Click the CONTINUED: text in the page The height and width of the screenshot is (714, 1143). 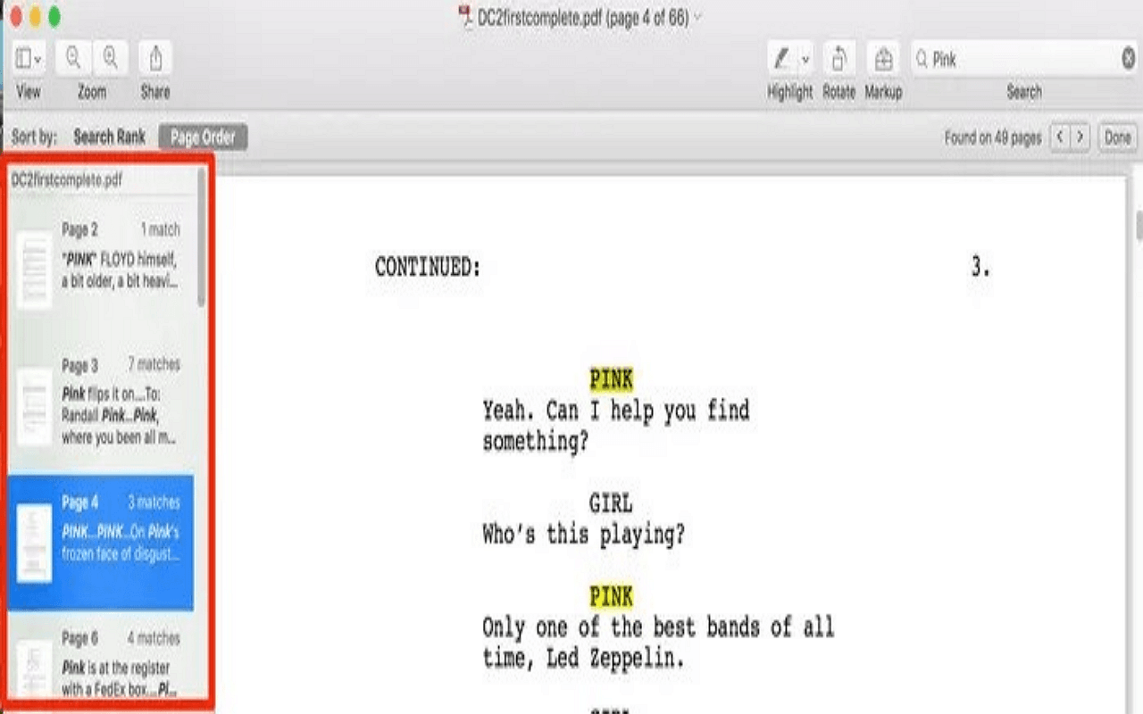point(428,267)
